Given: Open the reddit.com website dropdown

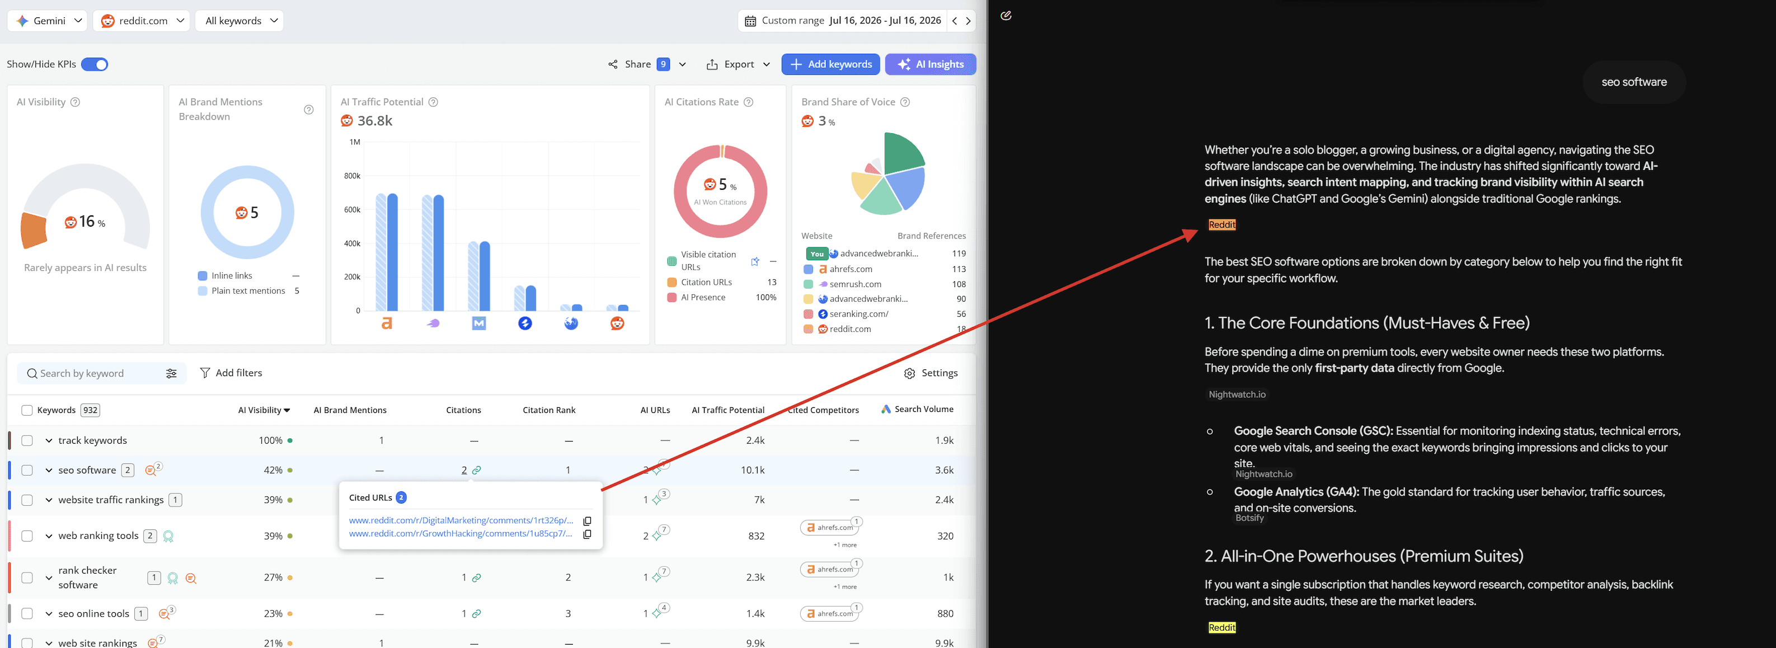Looking at the screenshot, I should point(142,21).
